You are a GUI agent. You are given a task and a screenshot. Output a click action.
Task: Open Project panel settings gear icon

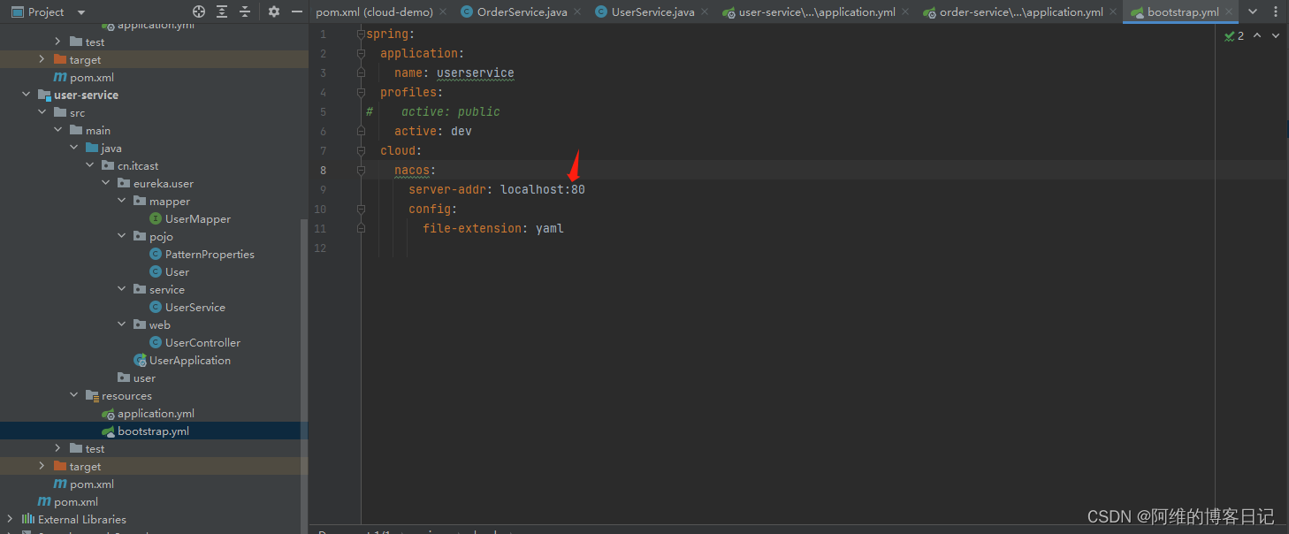tap(272, 12)
